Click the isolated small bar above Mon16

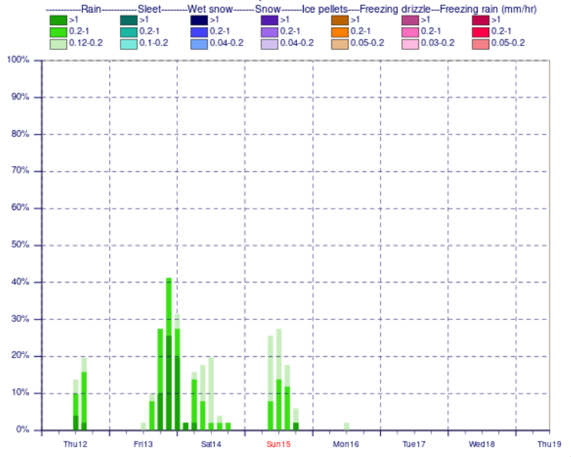(346, 425)
